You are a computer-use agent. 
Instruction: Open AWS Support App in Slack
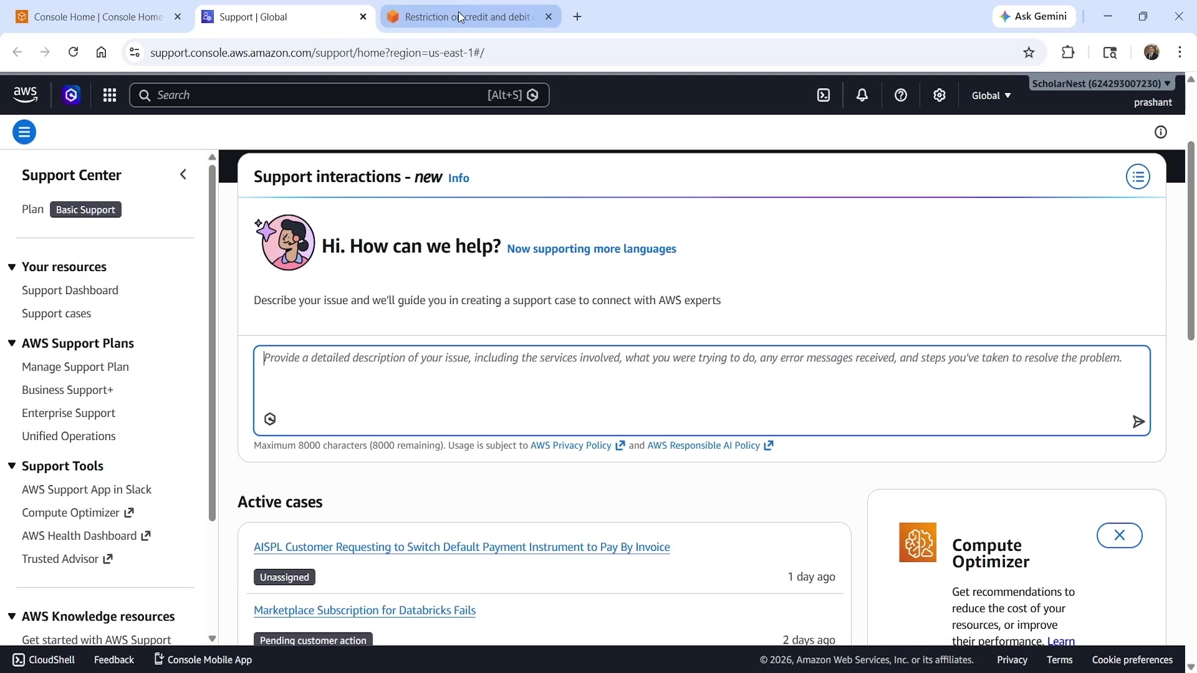point(87,490)
